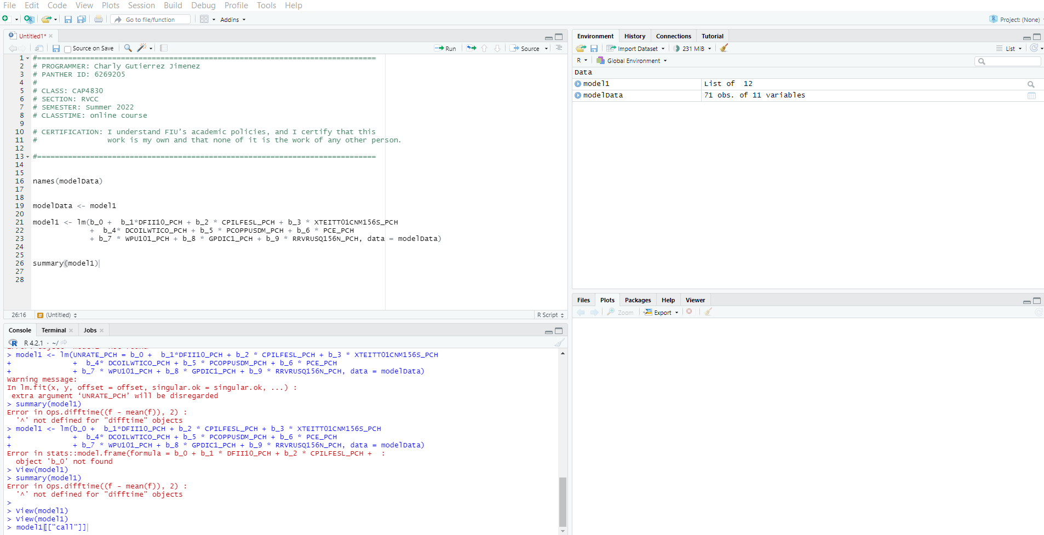Click the Zoom icon in the Plots pane
The image size is (1044, 535).
tap(619, 312)
